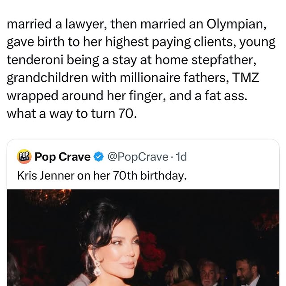Click the red roses in the photo background
This screenshot has width=286, height=286.
click(x=152, y=250)
